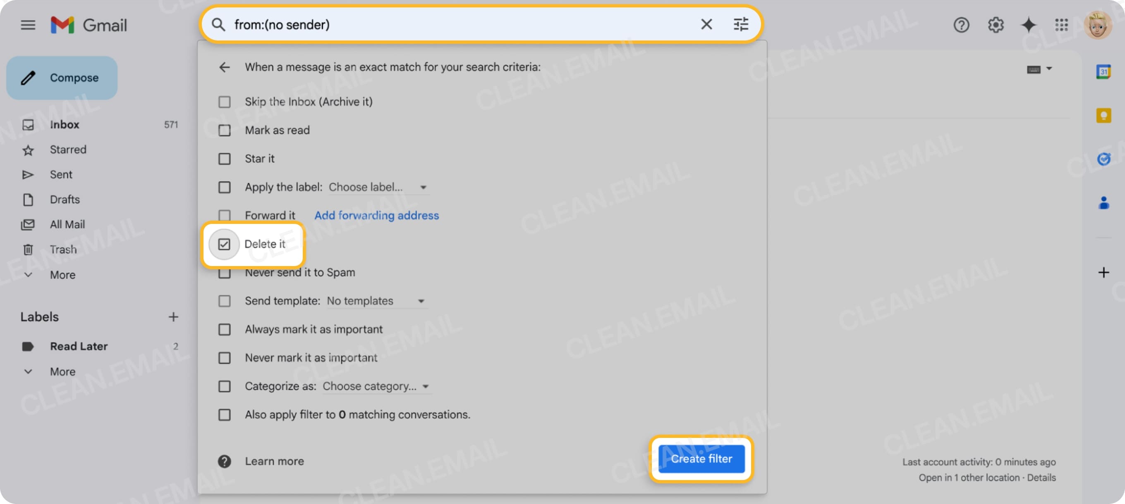
Task: Enable Skip the Inbox (Archive it)
Action: pyautogui.click(x=225, y=102)
